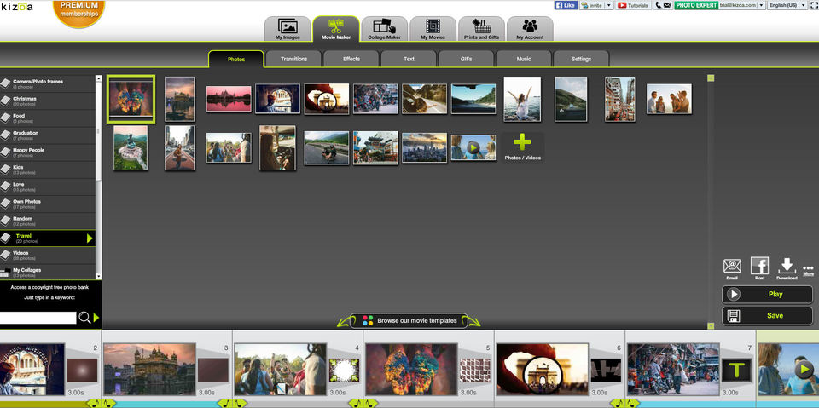This screenshot has height=408, width=819.
Task: Click the Invite button
Action: (x=592, y=5)
